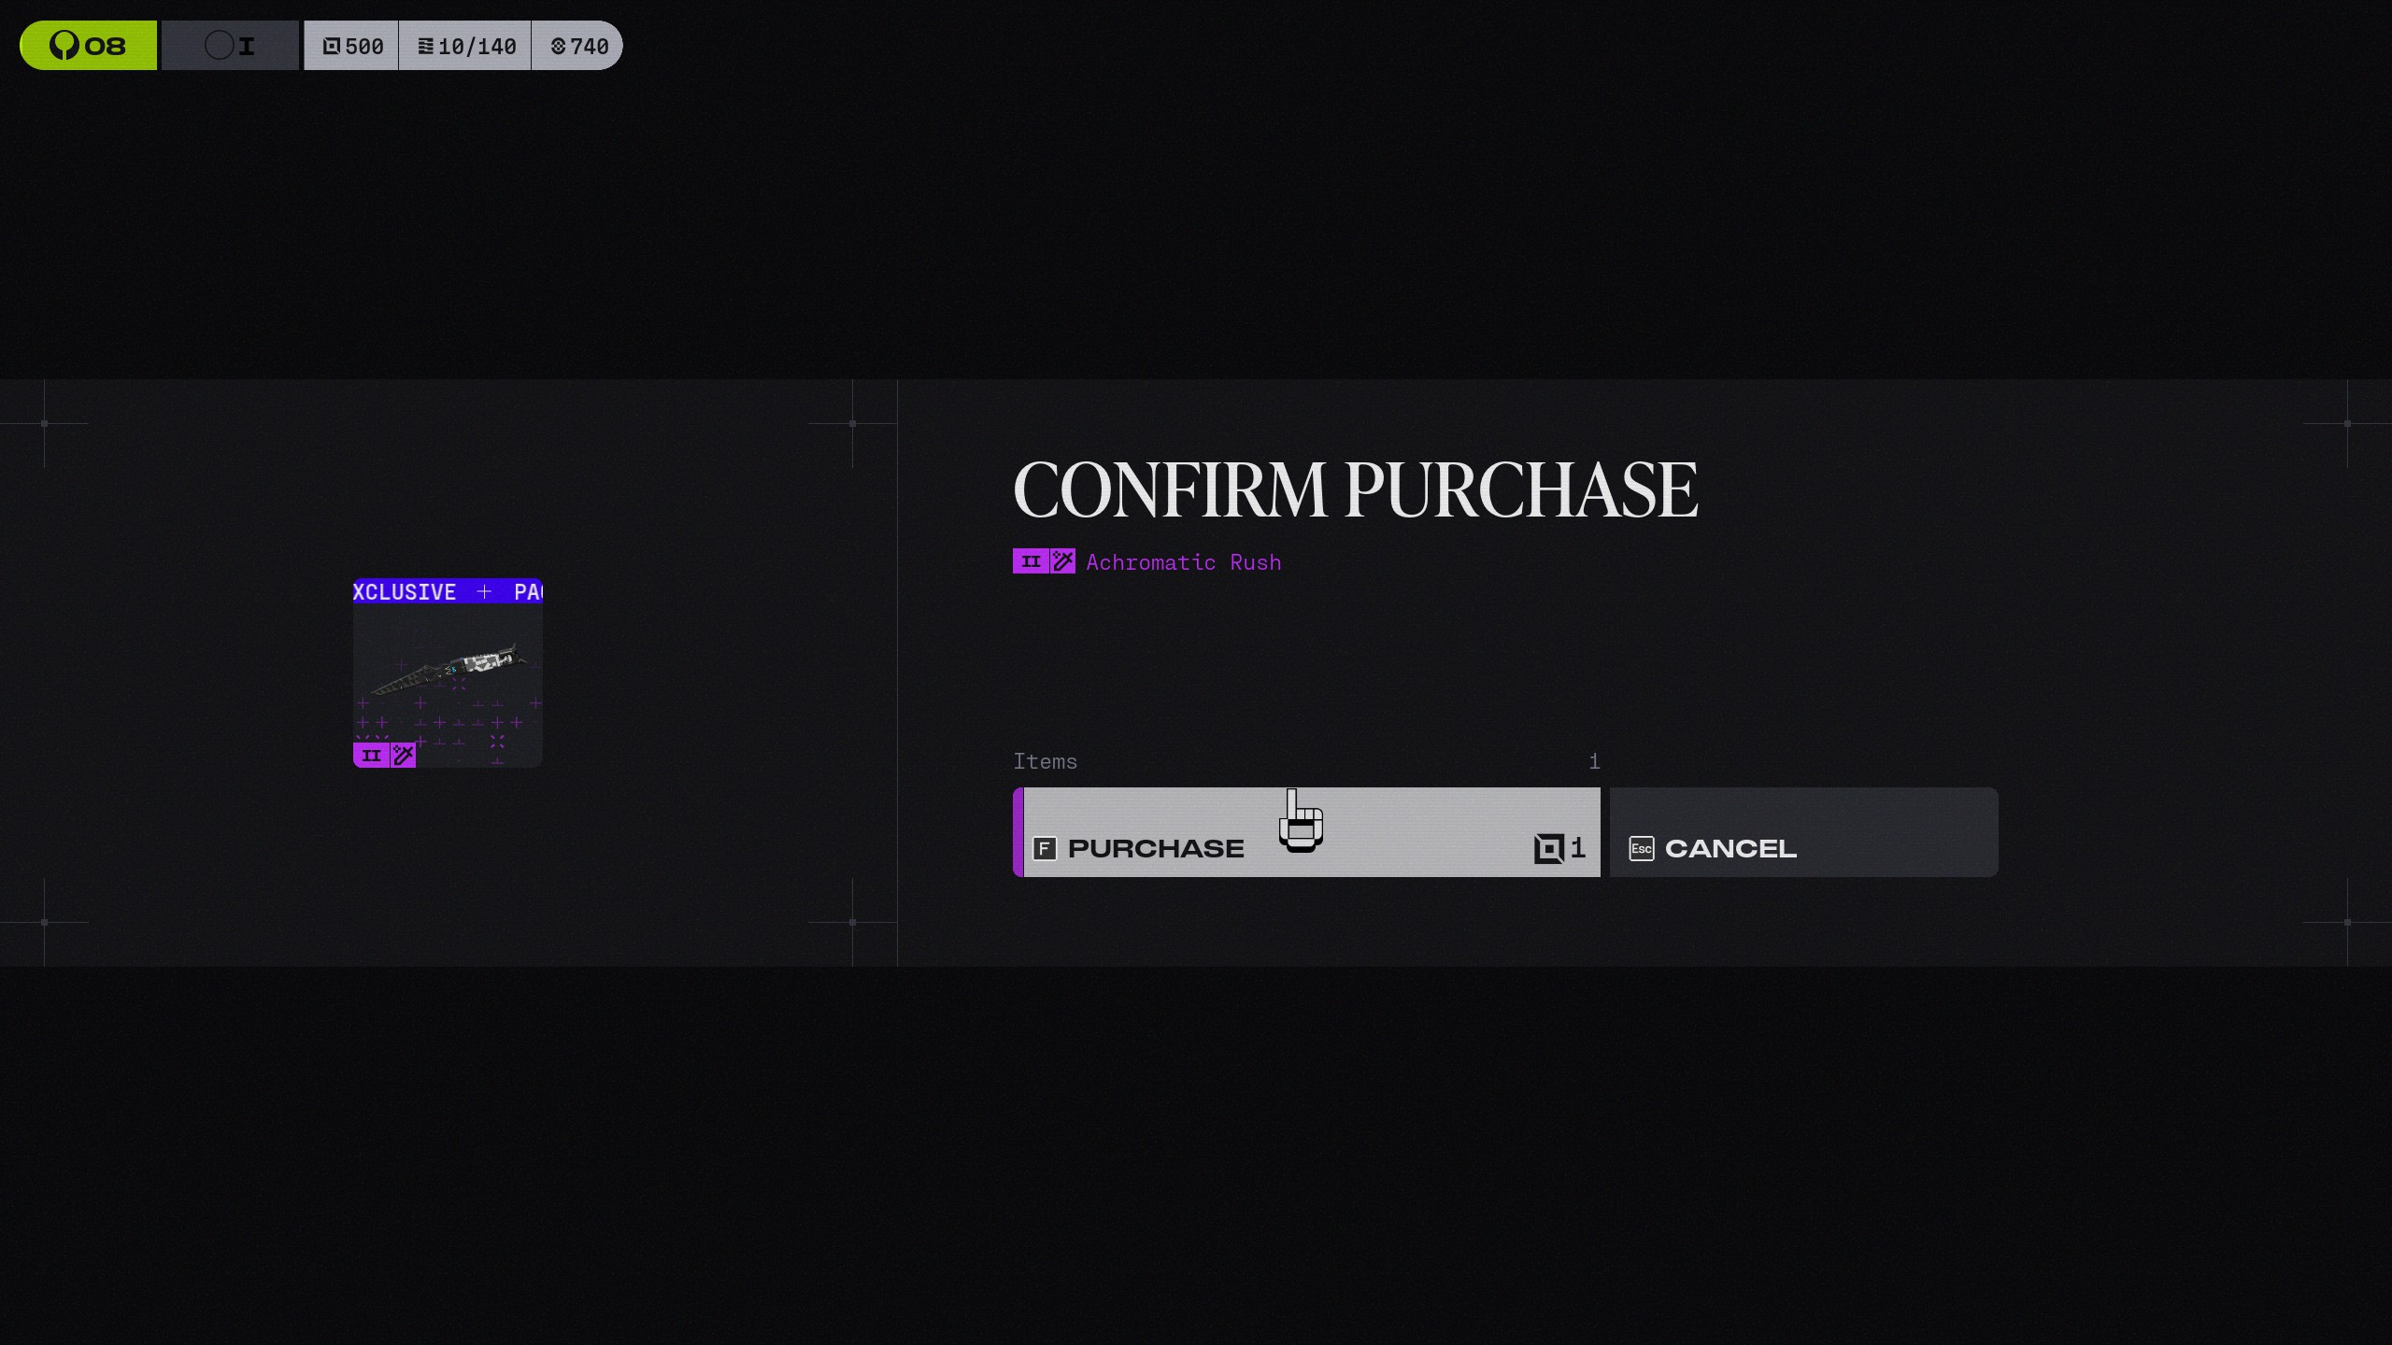Image resolution: width=2392 pixels, height=1345 pixels.
Task: Click the CONFIRM PURCHASE heading
Action: point(1355,490)
